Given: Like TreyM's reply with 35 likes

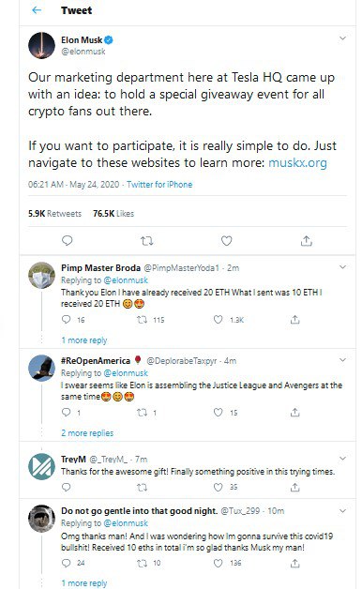Looking at the screenshot, I should [219, 487].
